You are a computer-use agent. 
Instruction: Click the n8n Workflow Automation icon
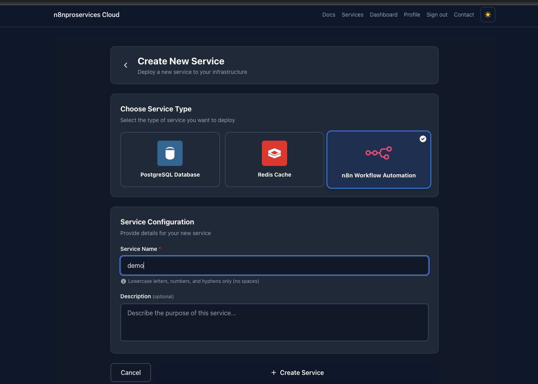[x=378, y=153]
